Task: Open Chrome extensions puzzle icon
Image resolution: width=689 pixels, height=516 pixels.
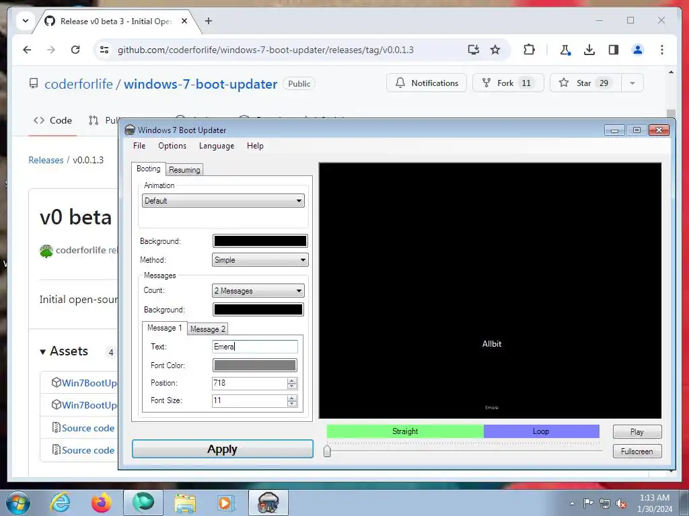Action: [529, 50]
